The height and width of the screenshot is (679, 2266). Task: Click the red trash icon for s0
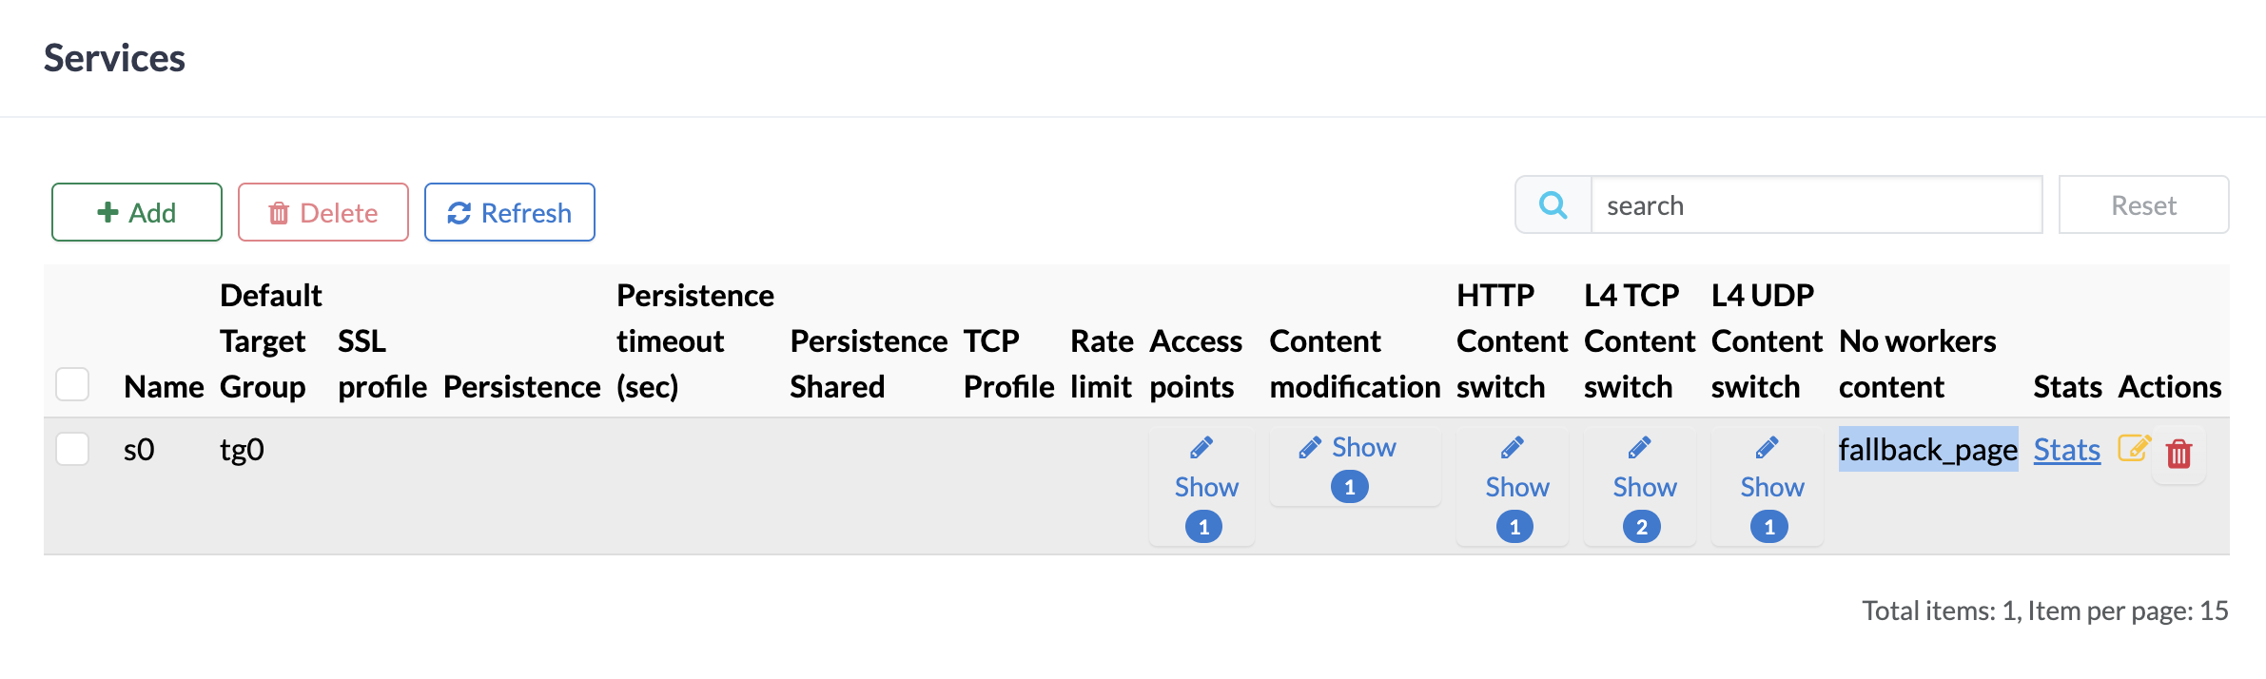pyautogui.click(x=2178, y=454)
